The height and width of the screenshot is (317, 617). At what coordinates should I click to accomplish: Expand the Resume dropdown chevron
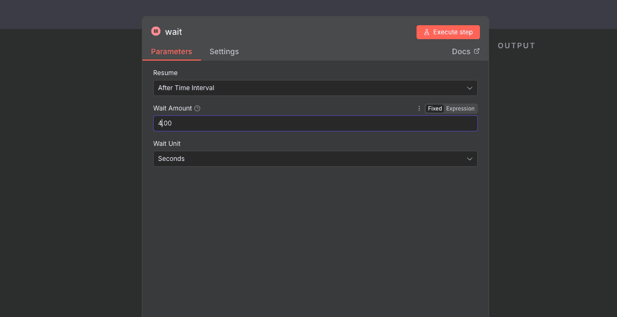pyautogui.click(x=469, y=88)
